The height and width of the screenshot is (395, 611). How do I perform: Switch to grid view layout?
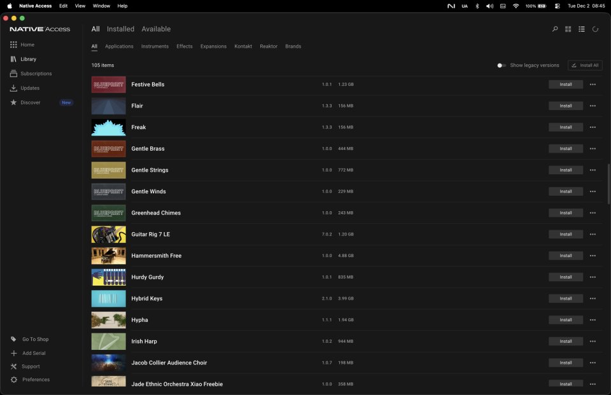point(568,29)
